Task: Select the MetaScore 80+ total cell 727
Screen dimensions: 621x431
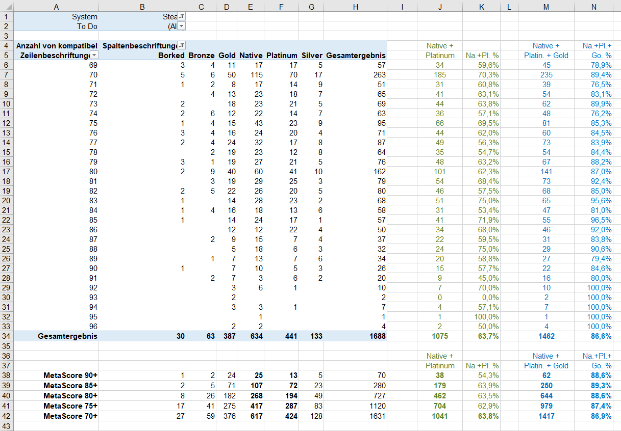Action: (356, 396)
